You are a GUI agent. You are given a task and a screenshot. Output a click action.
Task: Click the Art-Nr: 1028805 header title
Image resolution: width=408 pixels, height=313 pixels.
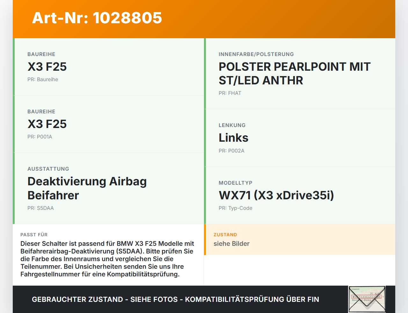coord(97,18)
